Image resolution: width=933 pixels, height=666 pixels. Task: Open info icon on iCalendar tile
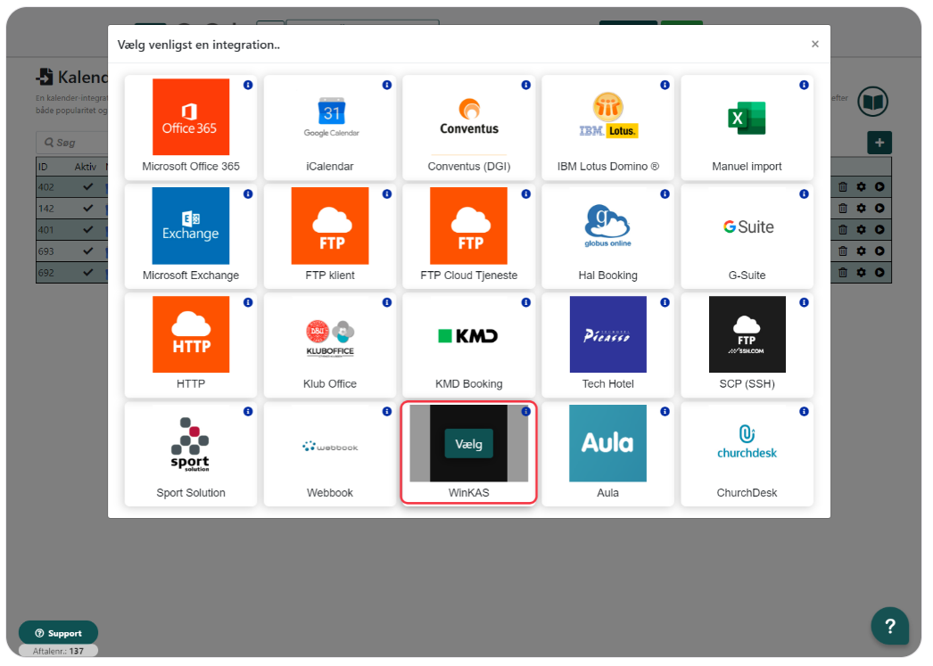click(x=387, y=85)
